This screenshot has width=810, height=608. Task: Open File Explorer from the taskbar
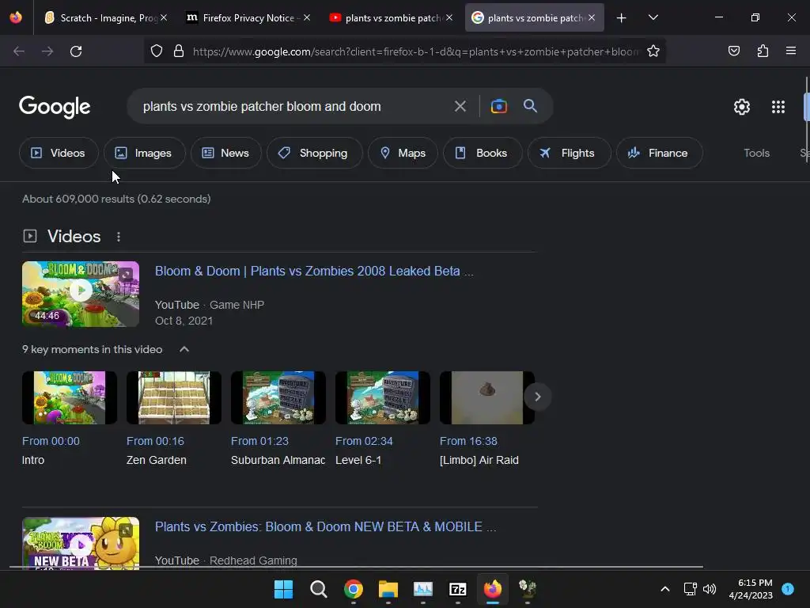pos(388,589)
